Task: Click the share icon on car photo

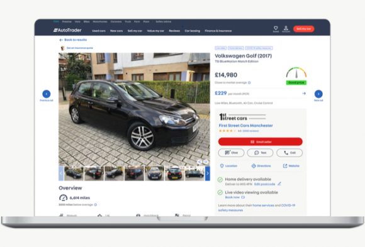Action: (x=199, y=162)
